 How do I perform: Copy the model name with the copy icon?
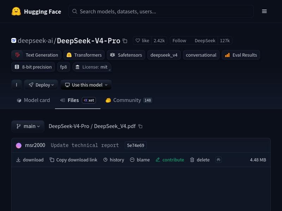point(125,41)
